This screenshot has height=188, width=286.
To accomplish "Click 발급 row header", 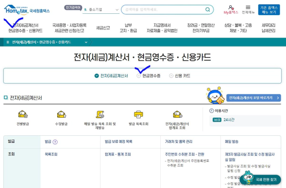I will 11,141.
